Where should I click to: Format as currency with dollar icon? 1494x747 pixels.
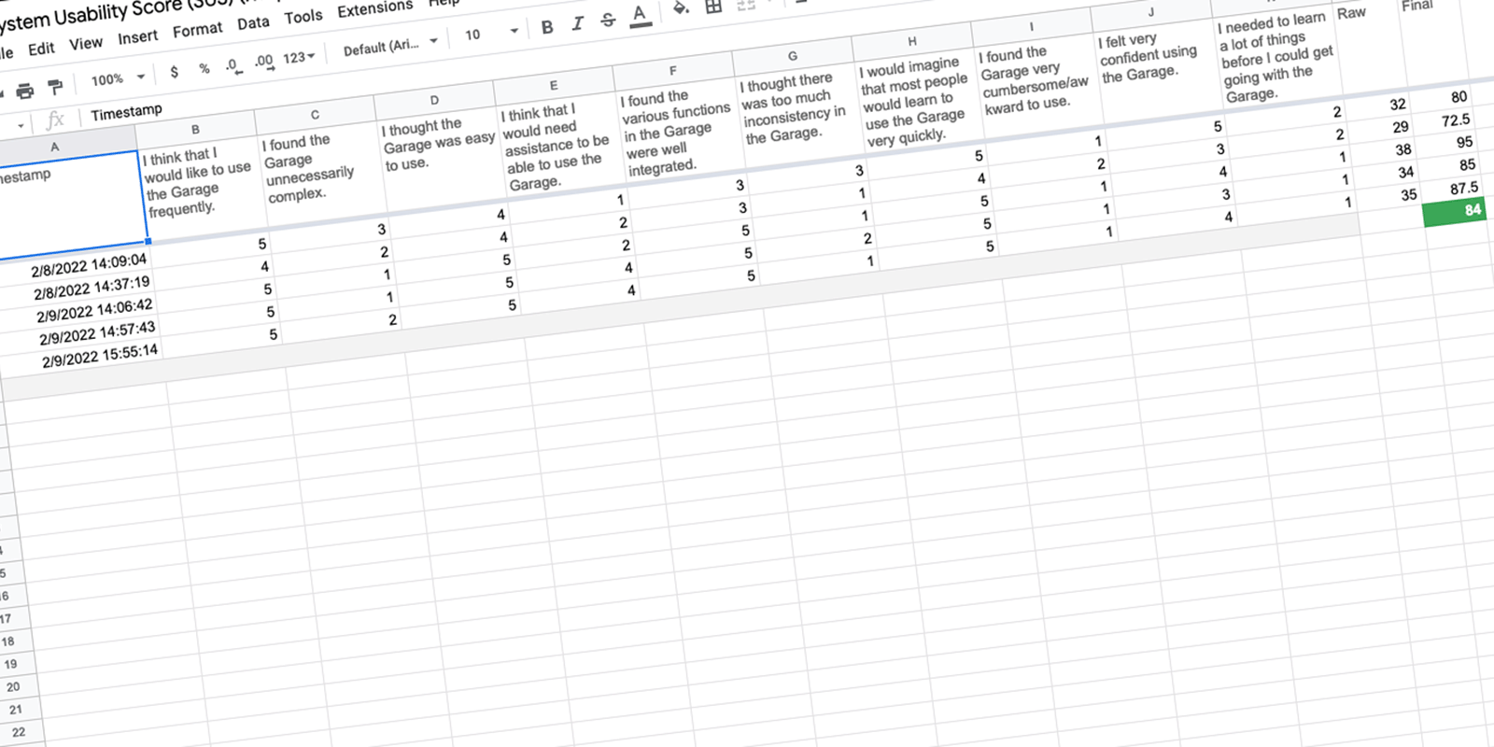(x=174, y=72)
